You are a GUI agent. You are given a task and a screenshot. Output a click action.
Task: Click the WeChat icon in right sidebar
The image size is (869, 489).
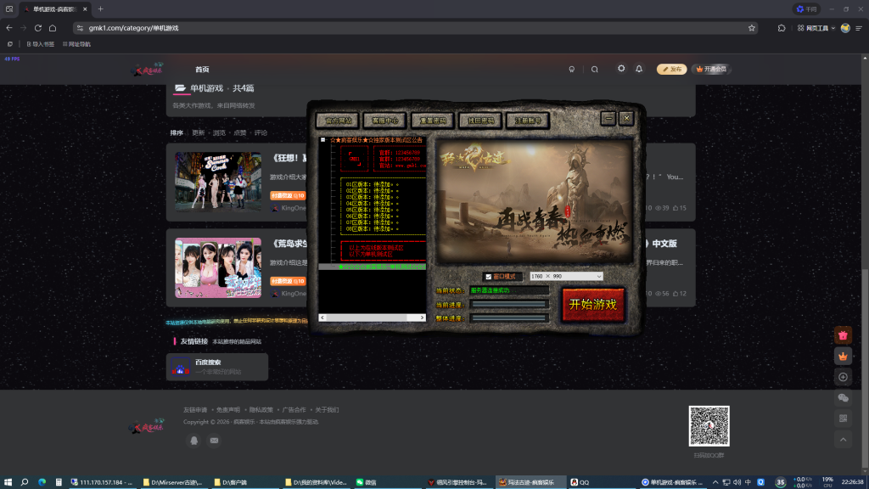coord(843,397)
